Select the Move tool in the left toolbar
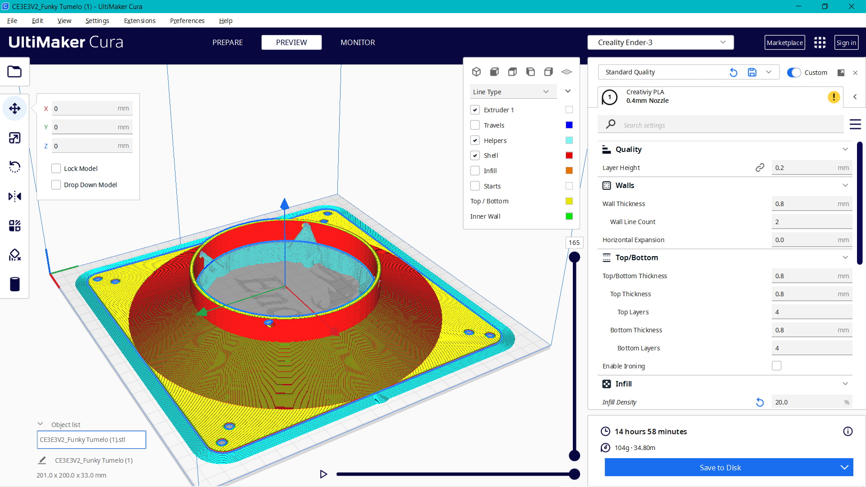This screenshot has width=866, height=487. [x=15, y=109]
